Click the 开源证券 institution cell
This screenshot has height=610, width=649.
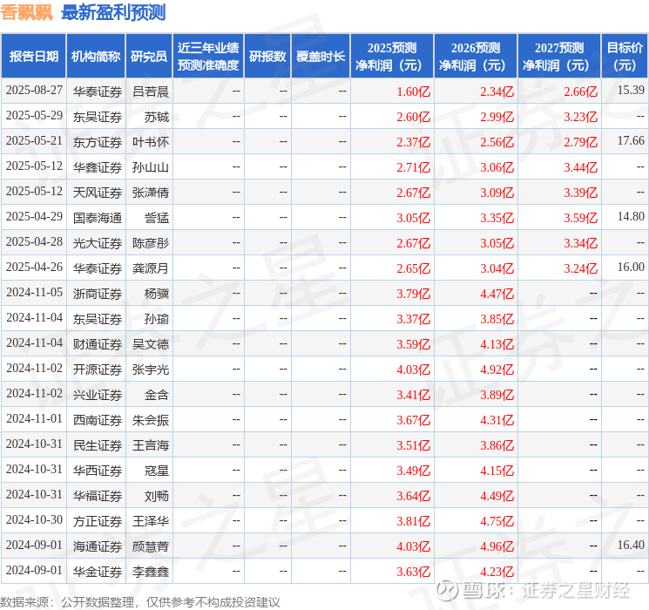(98, 369)
